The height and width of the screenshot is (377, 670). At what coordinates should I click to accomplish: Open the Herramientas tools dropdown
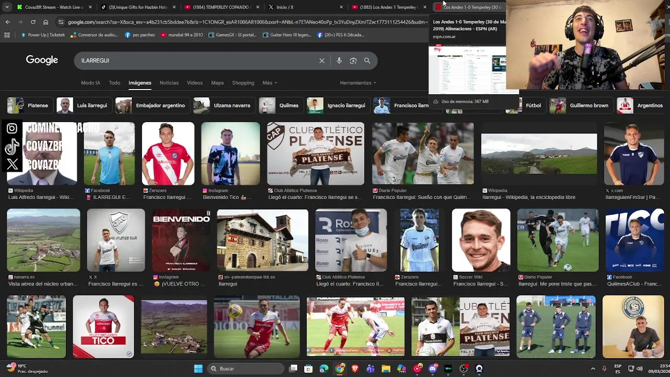coord(358,83)
